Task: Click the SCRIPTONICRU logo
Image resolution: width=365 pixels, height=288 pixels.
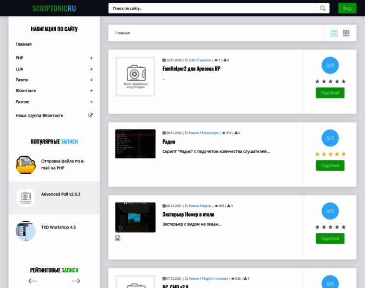Action: tap(54, 8)
